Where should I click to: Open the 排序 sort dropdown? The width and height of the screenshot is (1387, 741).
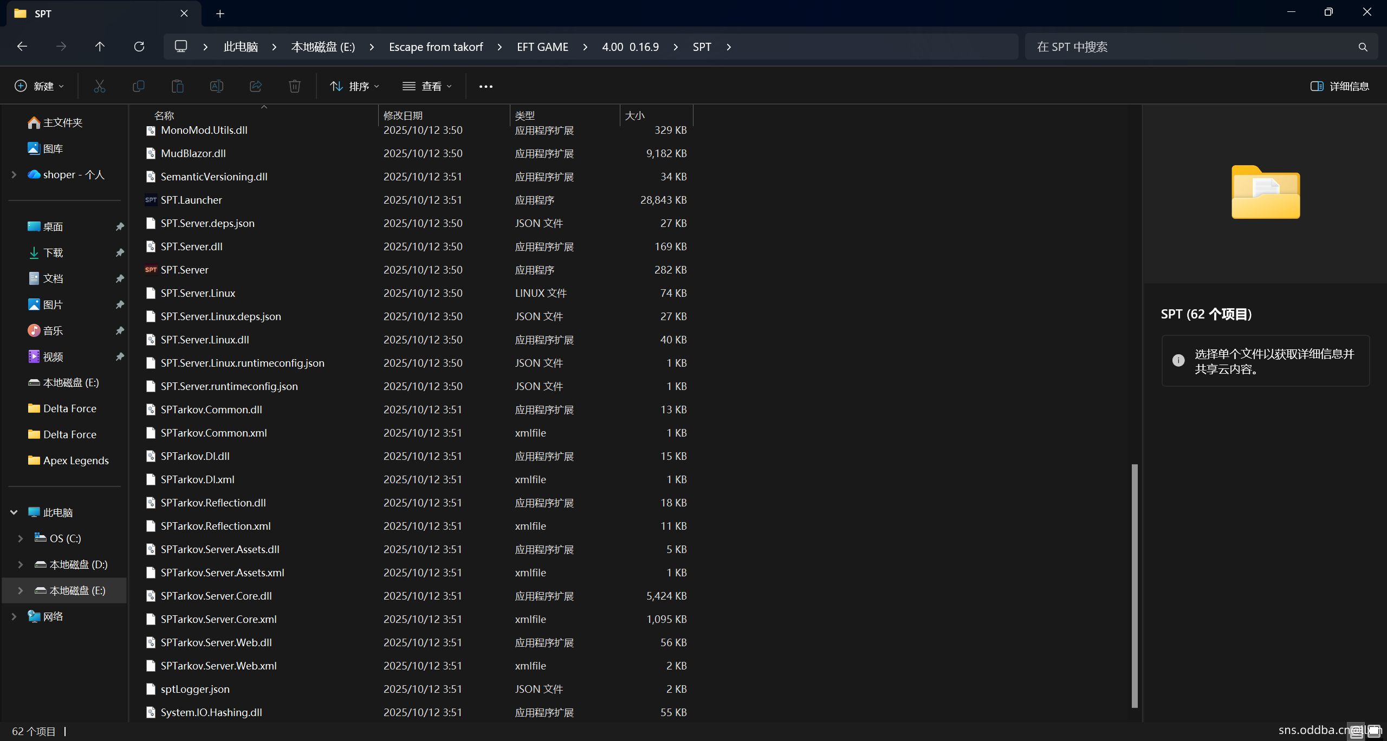click(355, 86)
